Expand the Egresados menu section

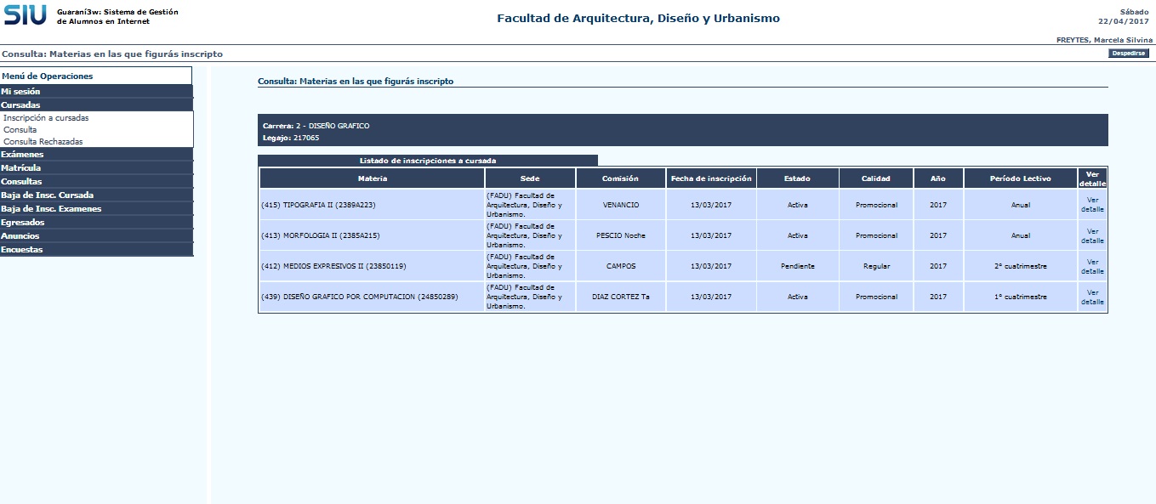[x=96, y=223]
